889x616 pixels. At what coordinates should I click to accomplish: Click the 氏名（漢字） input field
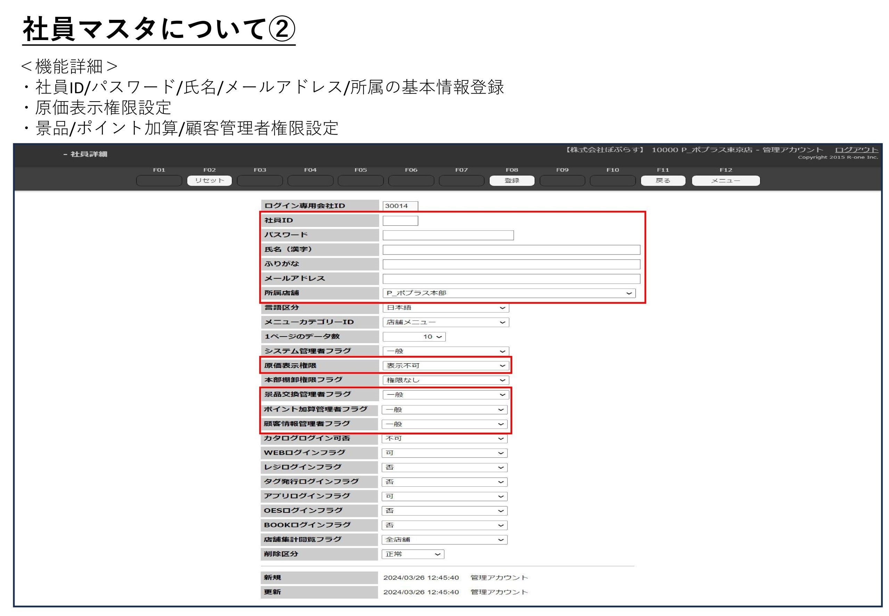coord(511,250)
